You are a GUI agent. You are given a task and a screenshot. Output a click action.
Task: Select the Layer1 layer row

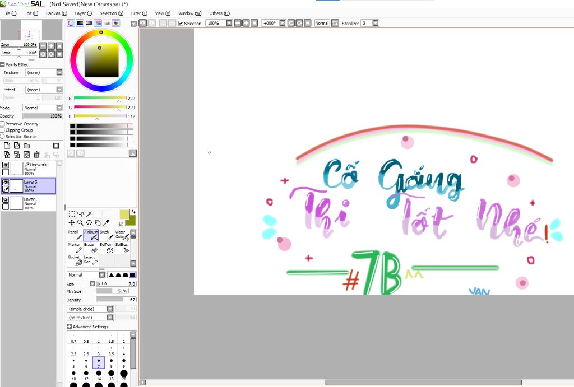(x=28, y=203)
